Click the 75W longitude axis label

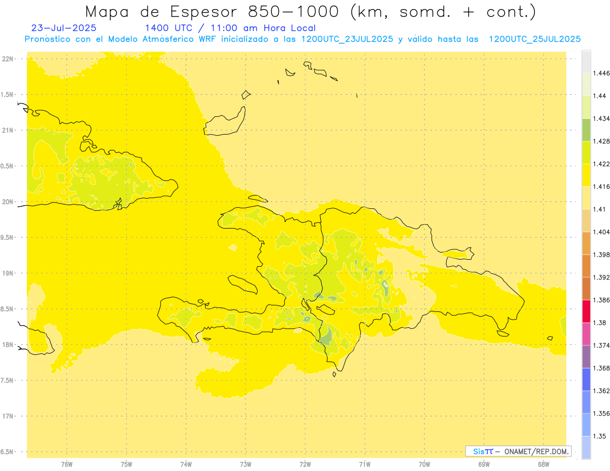pos(127,464)
